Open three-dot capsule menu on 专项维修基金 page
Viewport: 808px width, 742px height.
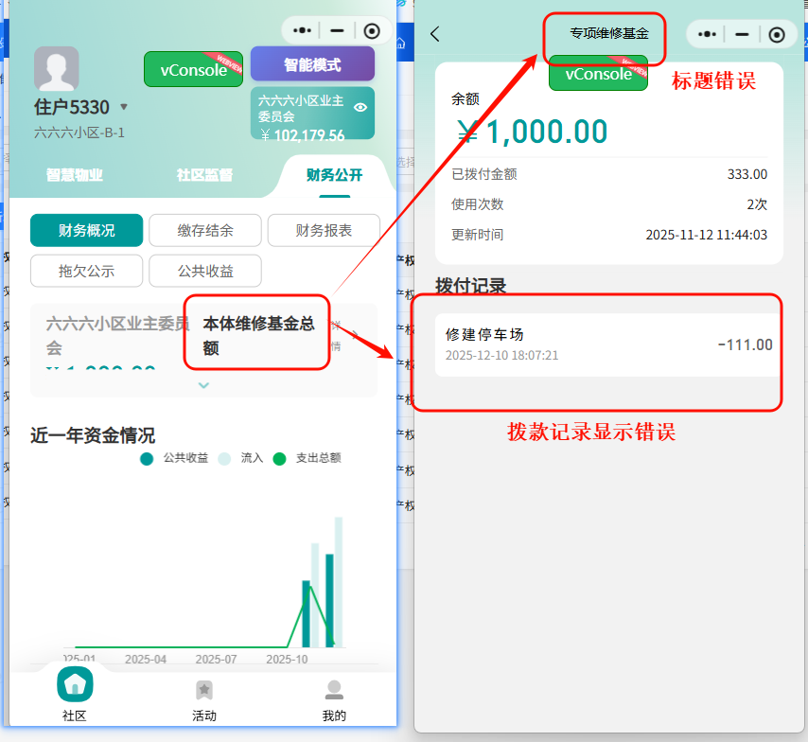coord(707,34)
